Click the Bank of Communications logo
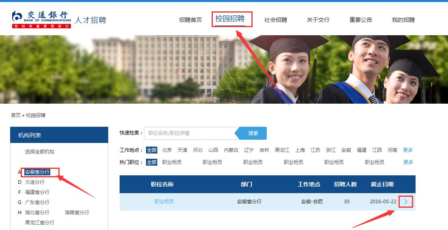 (x=41, y=19)
